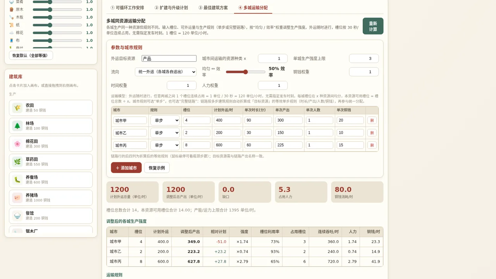Open the 规则 dropdown for 城市甲
The width and height of the screenshot is (496, 279).
point(165,121)
